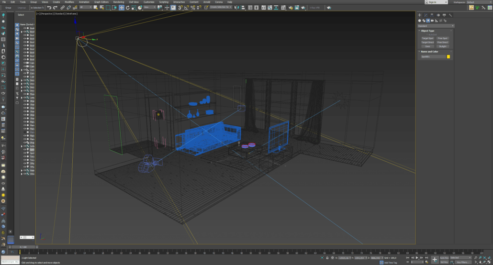This screenshot has height=265, width=493.
Task: Click the scene explorer horizontal scrollbar
Action: point(27,237)
